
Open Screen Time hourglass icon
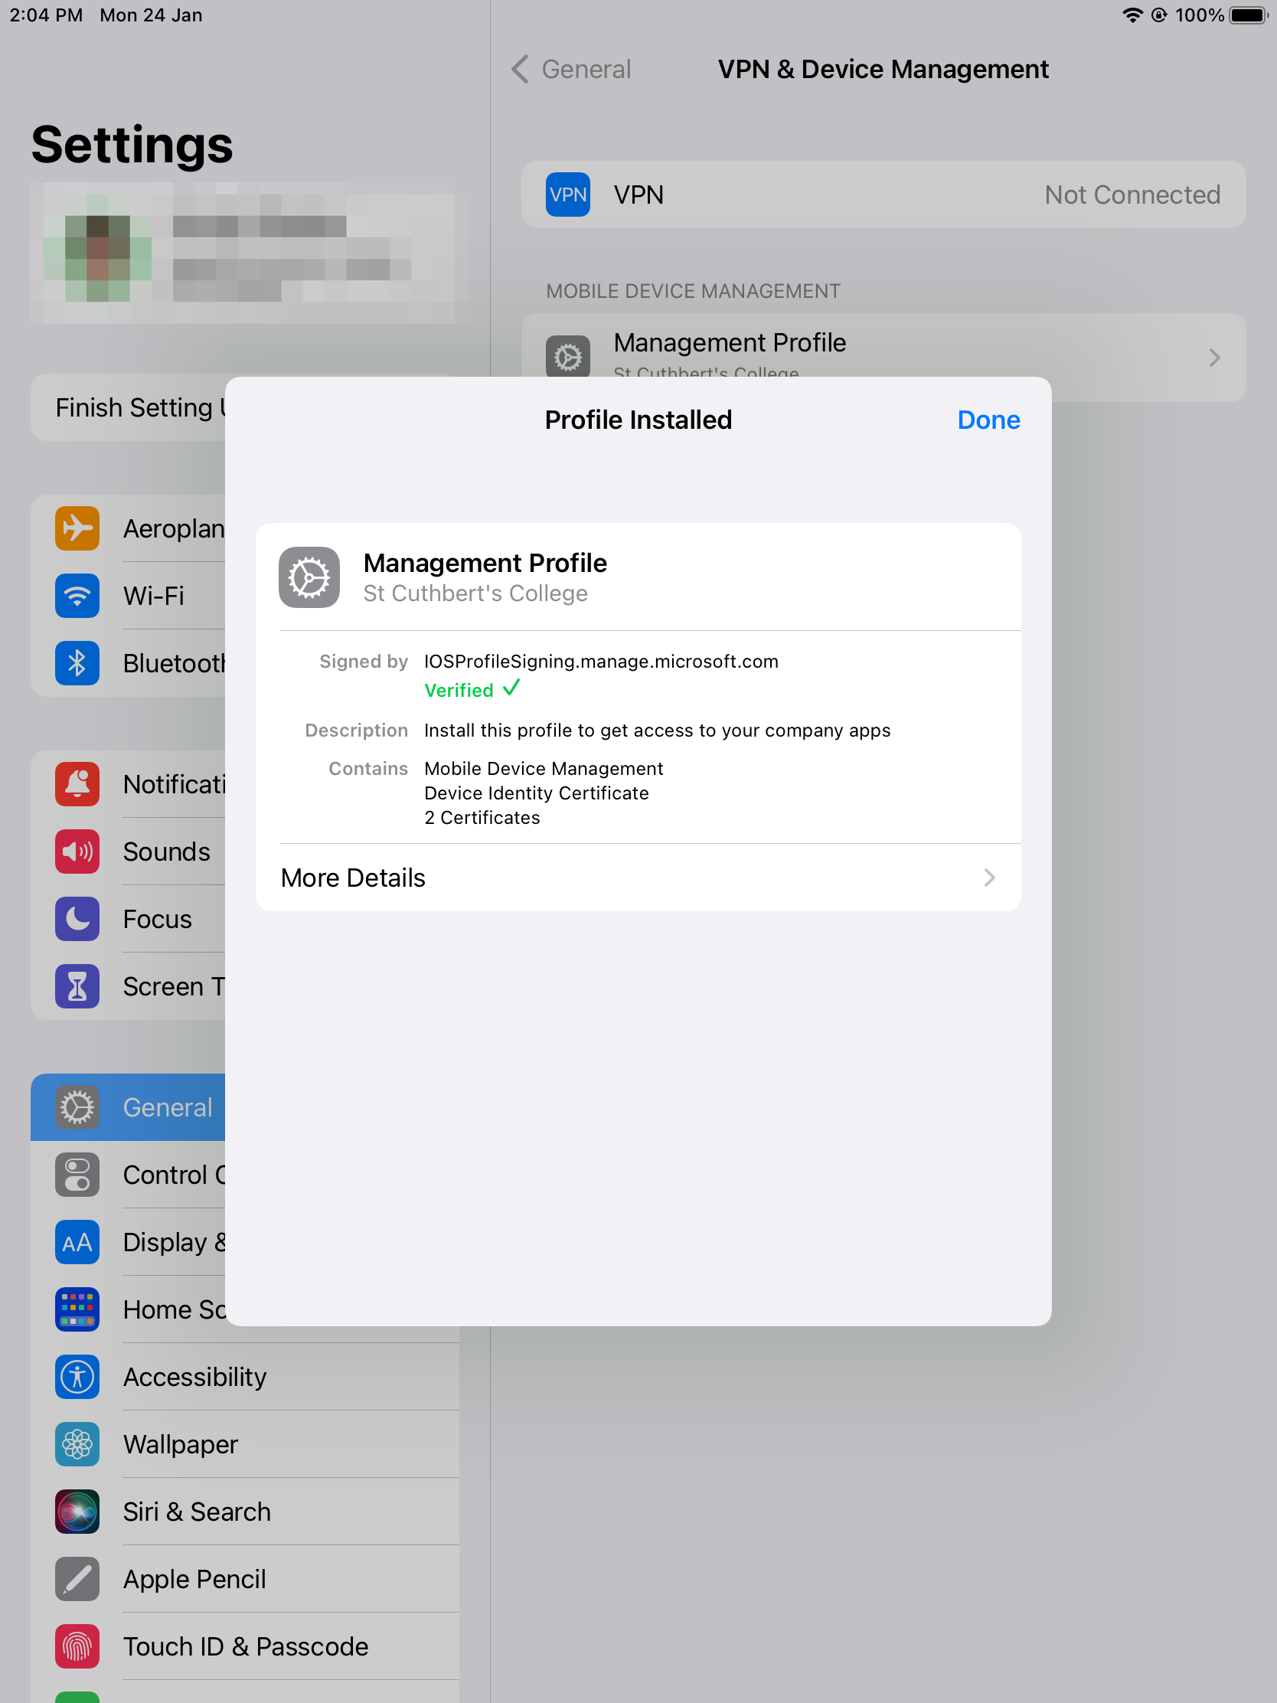(77, 986)
